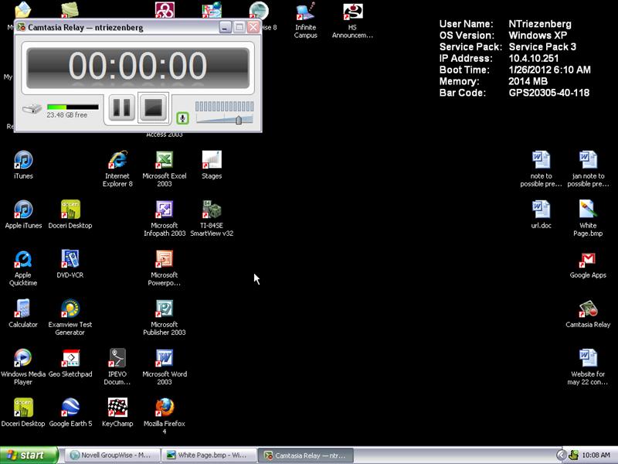Click the disk space bar showing 23.48 GB free
Screen dimensions: 618x464
[x=73, y=107]
